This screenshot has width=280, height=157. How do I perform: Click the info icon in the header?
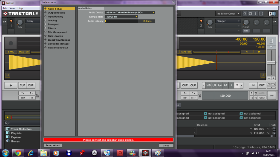click(255, 13)
